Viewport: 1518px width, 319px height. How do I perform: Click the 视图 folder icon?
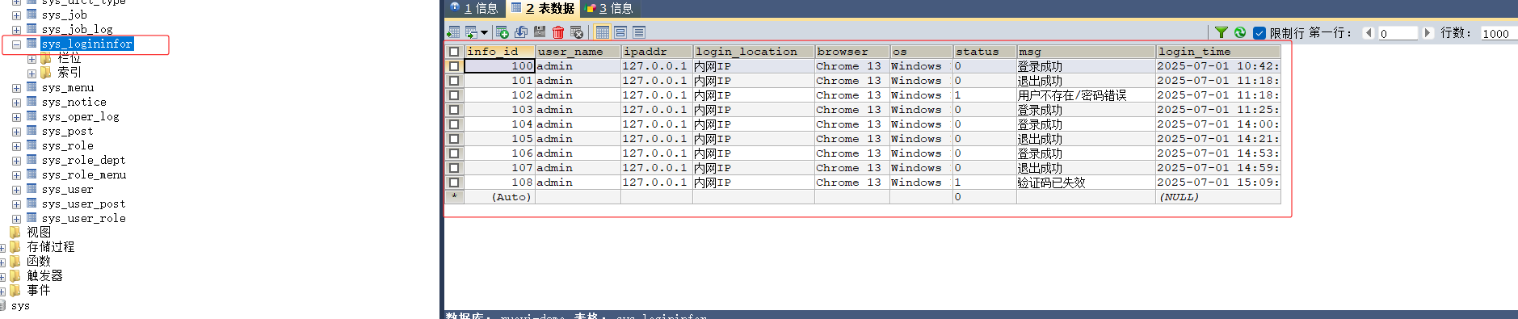coord(15,232)
